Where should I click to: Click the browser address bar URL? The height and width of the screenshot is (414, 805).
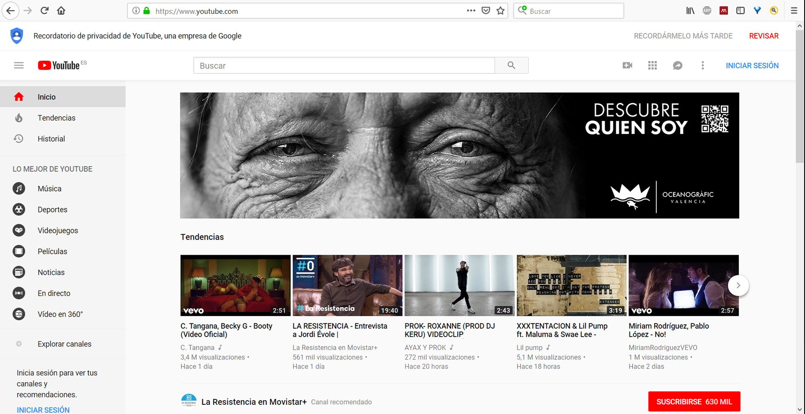tap(197, 11)
